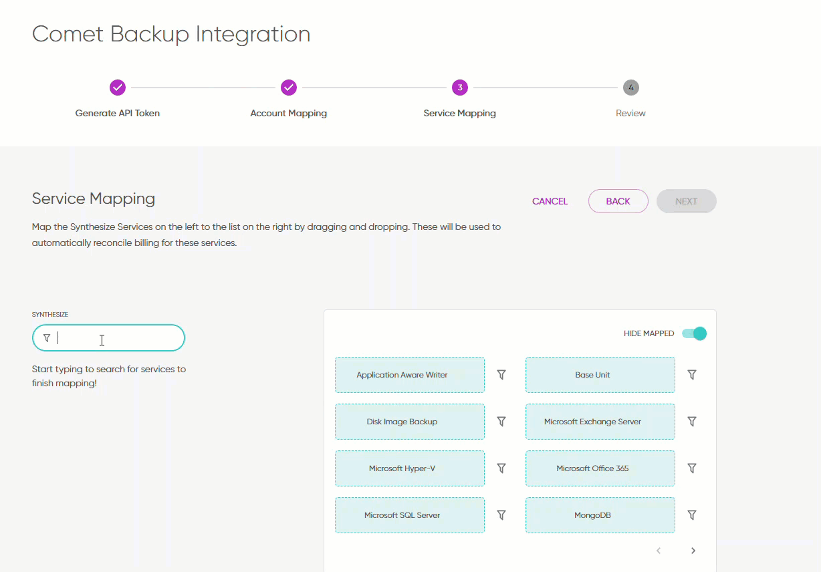Image resolution: width=821 pixels, height=572 pixels.
Task: Go to next page of services
Action: click(693, 551)
